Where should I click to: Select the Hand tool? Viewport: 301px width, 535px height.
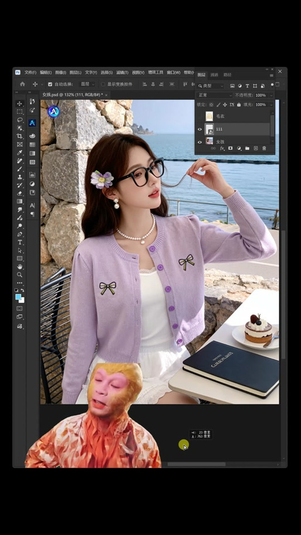point(20,266)
